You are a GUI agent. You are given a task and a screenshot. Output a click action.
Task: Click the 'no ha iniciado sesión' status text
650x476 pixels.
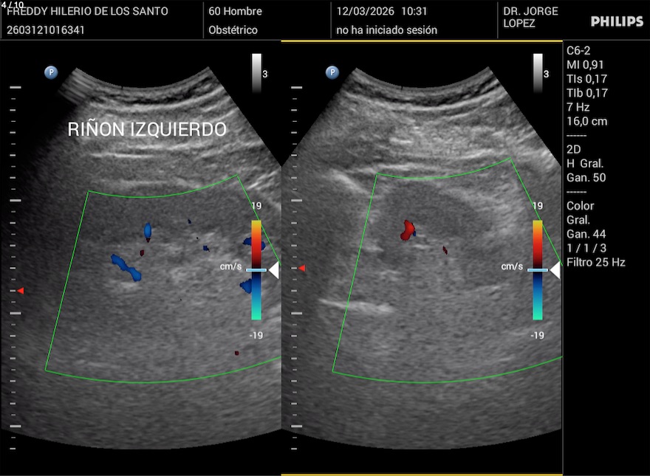[x=386, y=30]
